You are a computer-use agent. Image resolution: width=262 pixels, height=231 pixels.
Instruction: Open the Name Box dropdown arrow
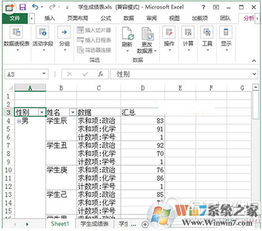[44, 73]
